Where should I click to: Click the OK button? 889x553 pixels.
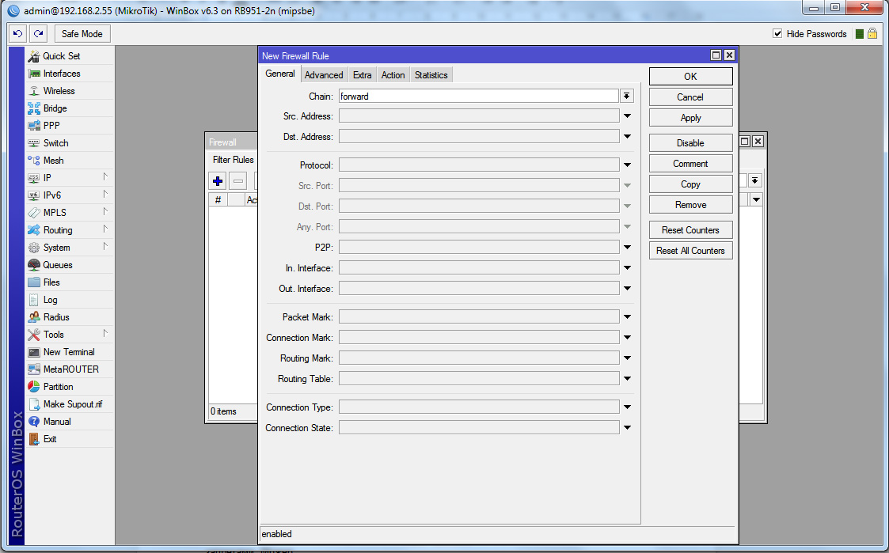pos(690,77)
